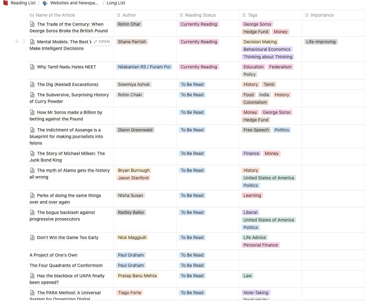Open The Four Quadrants of Conformism article
The height and width of the screenshot is (303, 365).
coord(66,265)
